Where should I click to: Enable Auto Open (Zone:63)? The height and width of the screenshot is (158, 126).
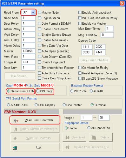pyautogui.click(x=39, y=51)
